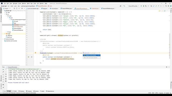
Task: Toggle the Bookmarks side stripe button
Action: coord(1,78)
